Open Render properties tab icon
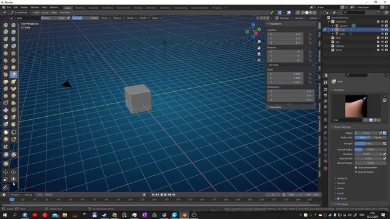Image resolution: width=390 pixels, height=219 pixels. 325,89
